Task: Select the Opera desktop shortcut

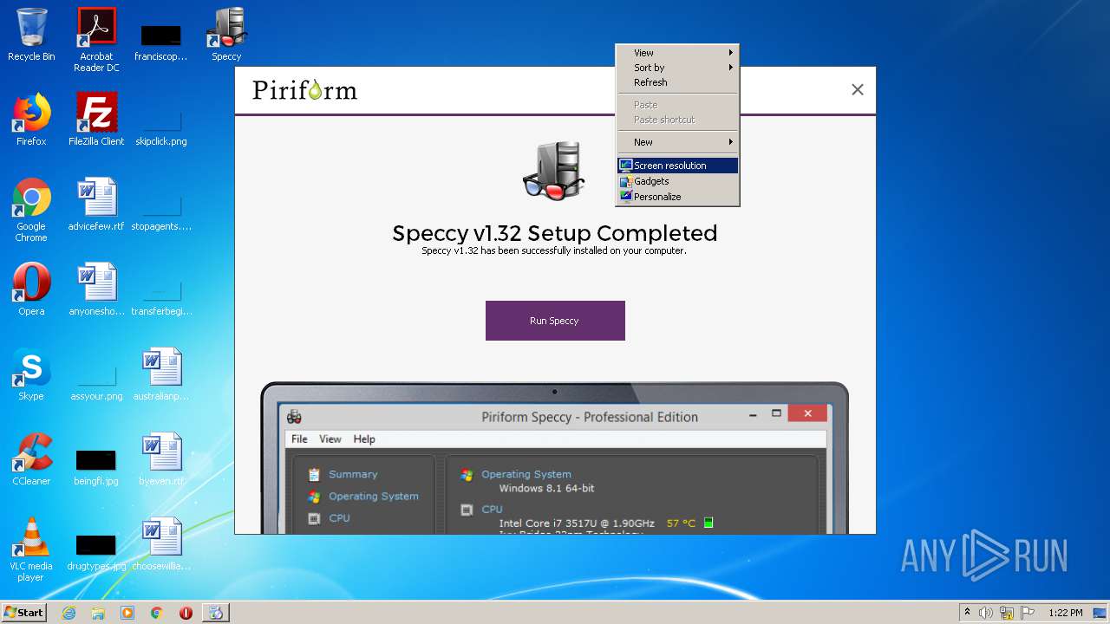Action: tap(31, 289)
